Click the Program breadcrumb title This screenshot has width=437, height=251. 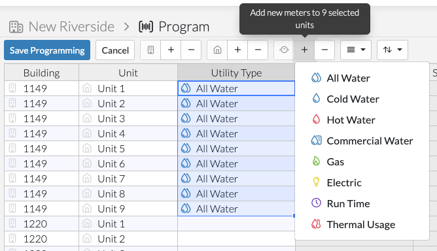[184, 27]
